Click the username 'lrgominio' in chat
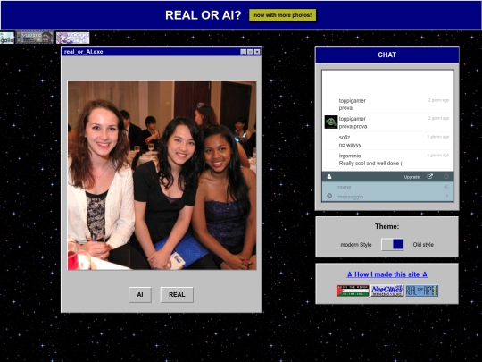Viewport: 482px width, 362px height. point(350,156)
